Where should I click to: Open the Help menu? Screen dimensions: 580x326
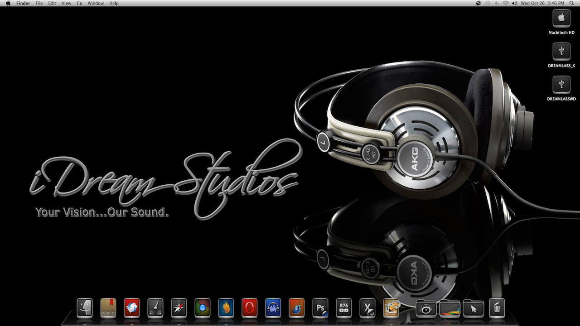pyautogui.click(x=114, y=3)
